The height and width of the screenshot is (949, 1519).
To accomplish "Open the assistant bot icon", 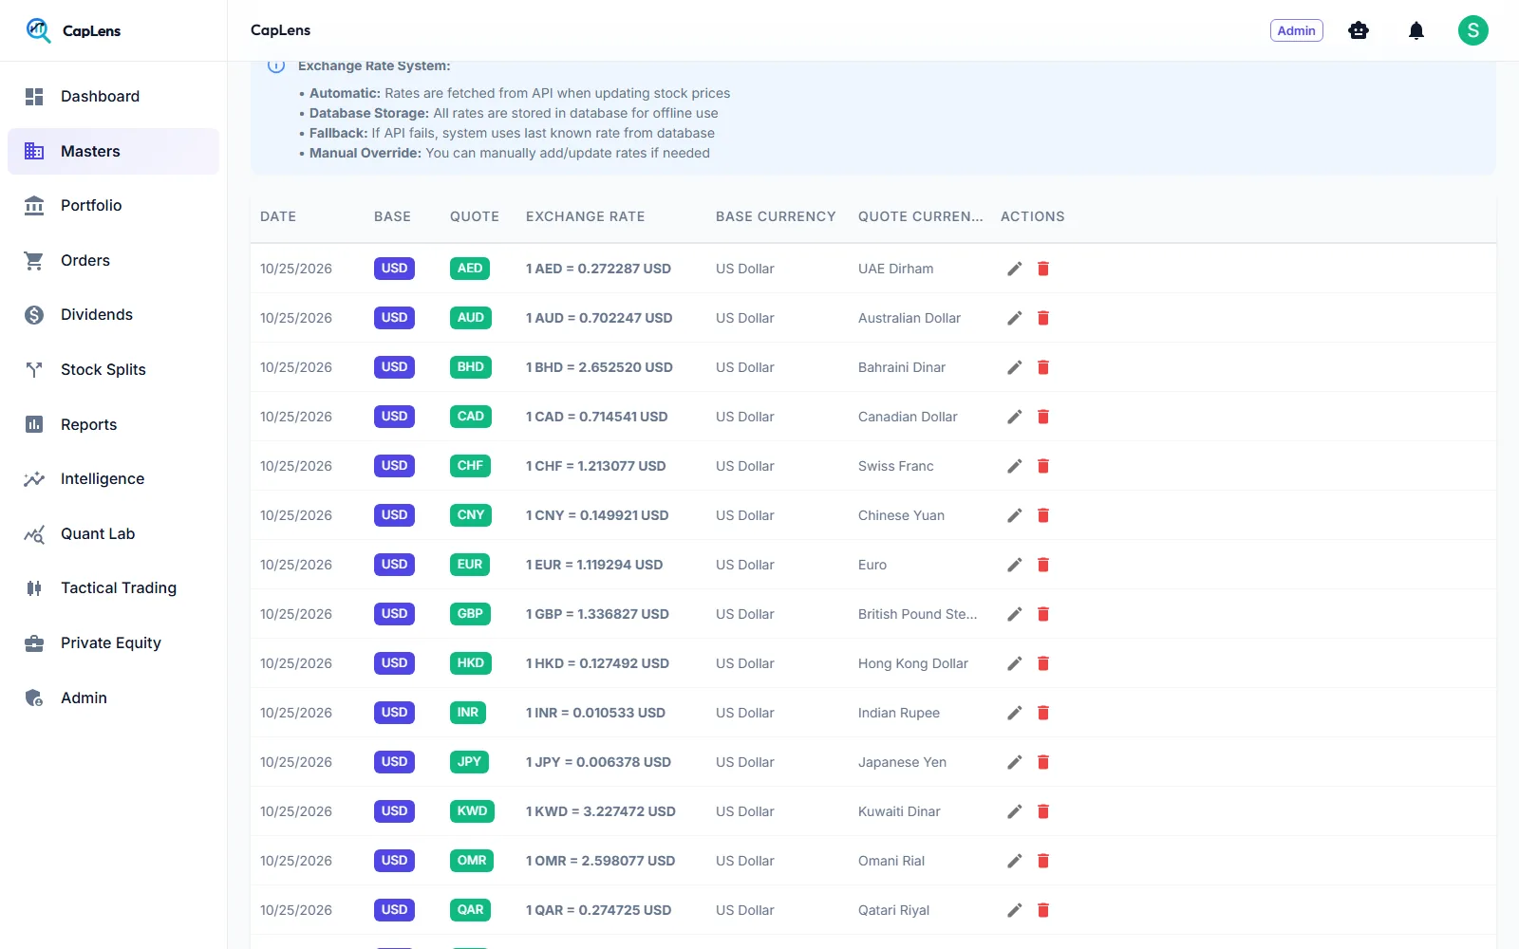I will pyautogui.click(x=1359, y=30).
